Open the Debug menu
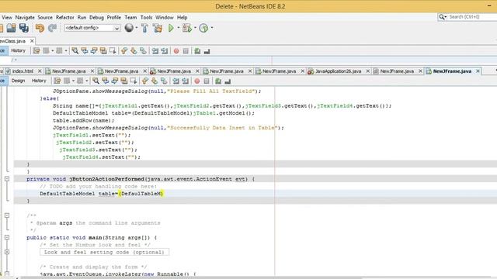The image size is (497, 279). click(96, 17)
